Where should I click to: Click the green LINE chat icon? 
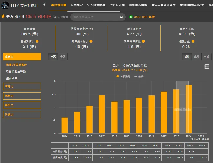point(131,17)
